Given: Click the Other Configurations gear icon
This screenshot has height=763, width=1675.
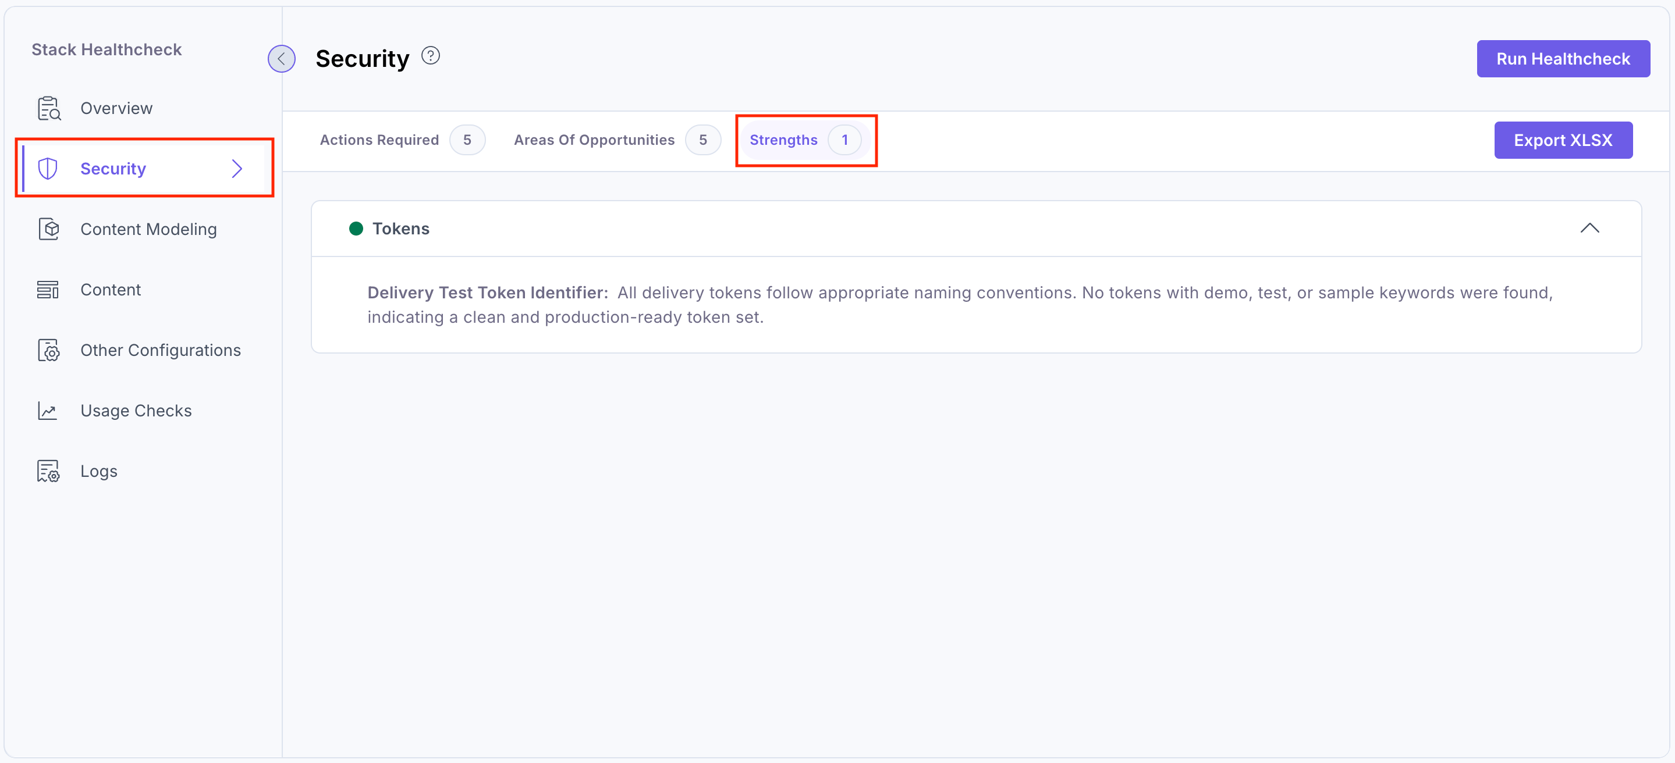Looking at the screenshot, I should [x=48, y=350].
